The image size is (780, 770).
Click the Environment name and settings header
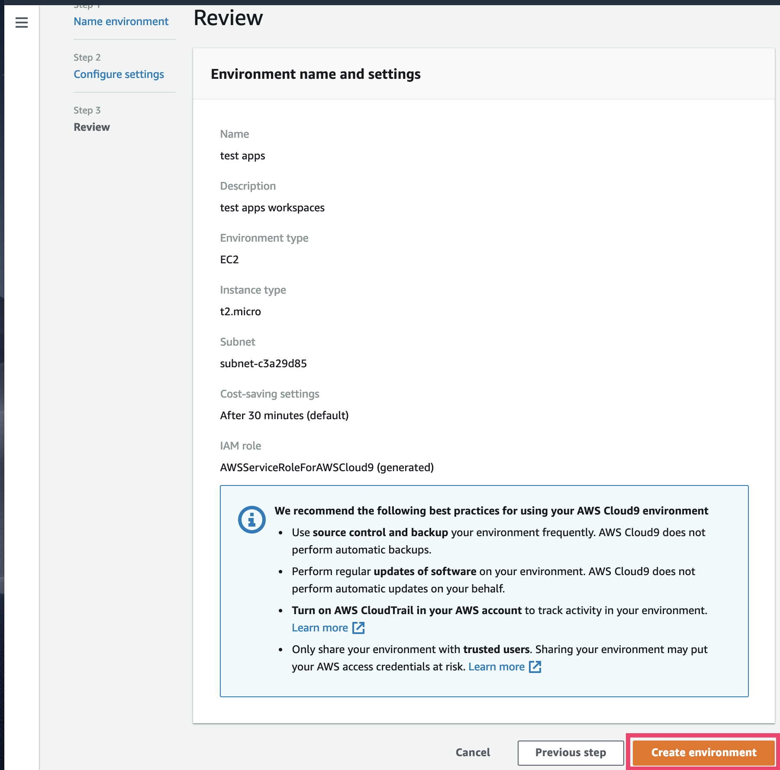point(316,74)
